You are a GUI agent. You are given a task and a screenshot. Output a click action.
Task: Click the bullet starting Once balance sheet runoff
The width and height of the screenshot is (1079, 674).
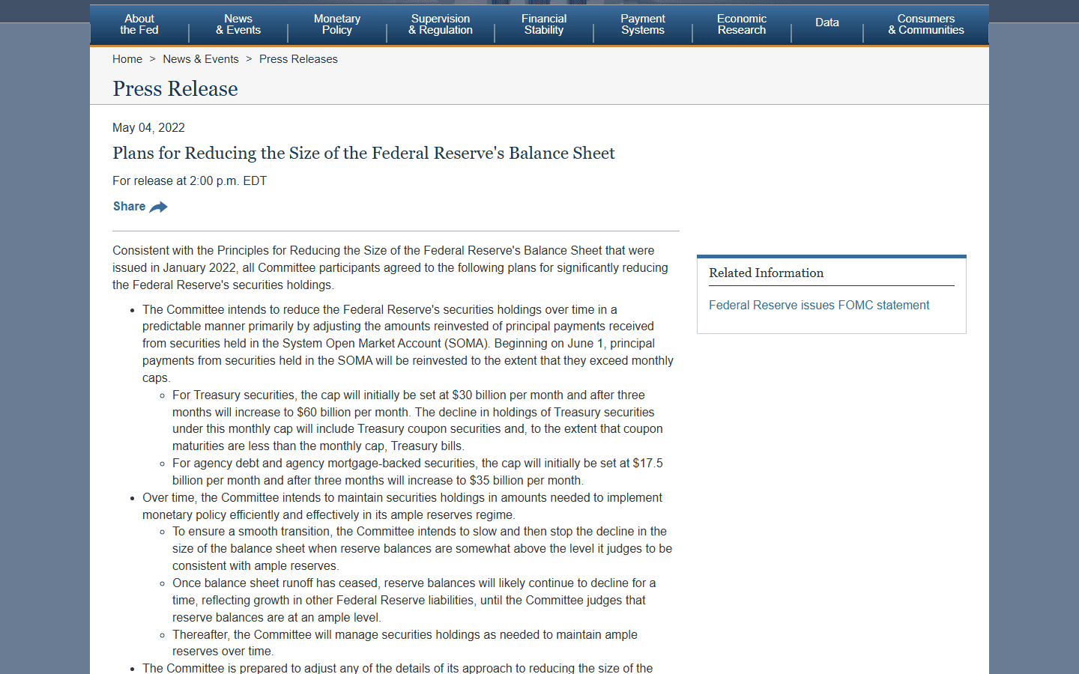tap(414, 601)
